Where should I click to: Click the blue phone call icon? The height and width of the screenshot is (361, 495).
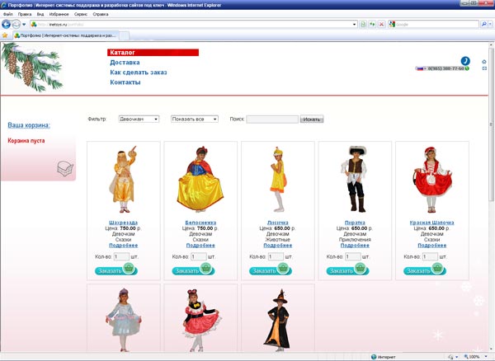tap(465, 61)
